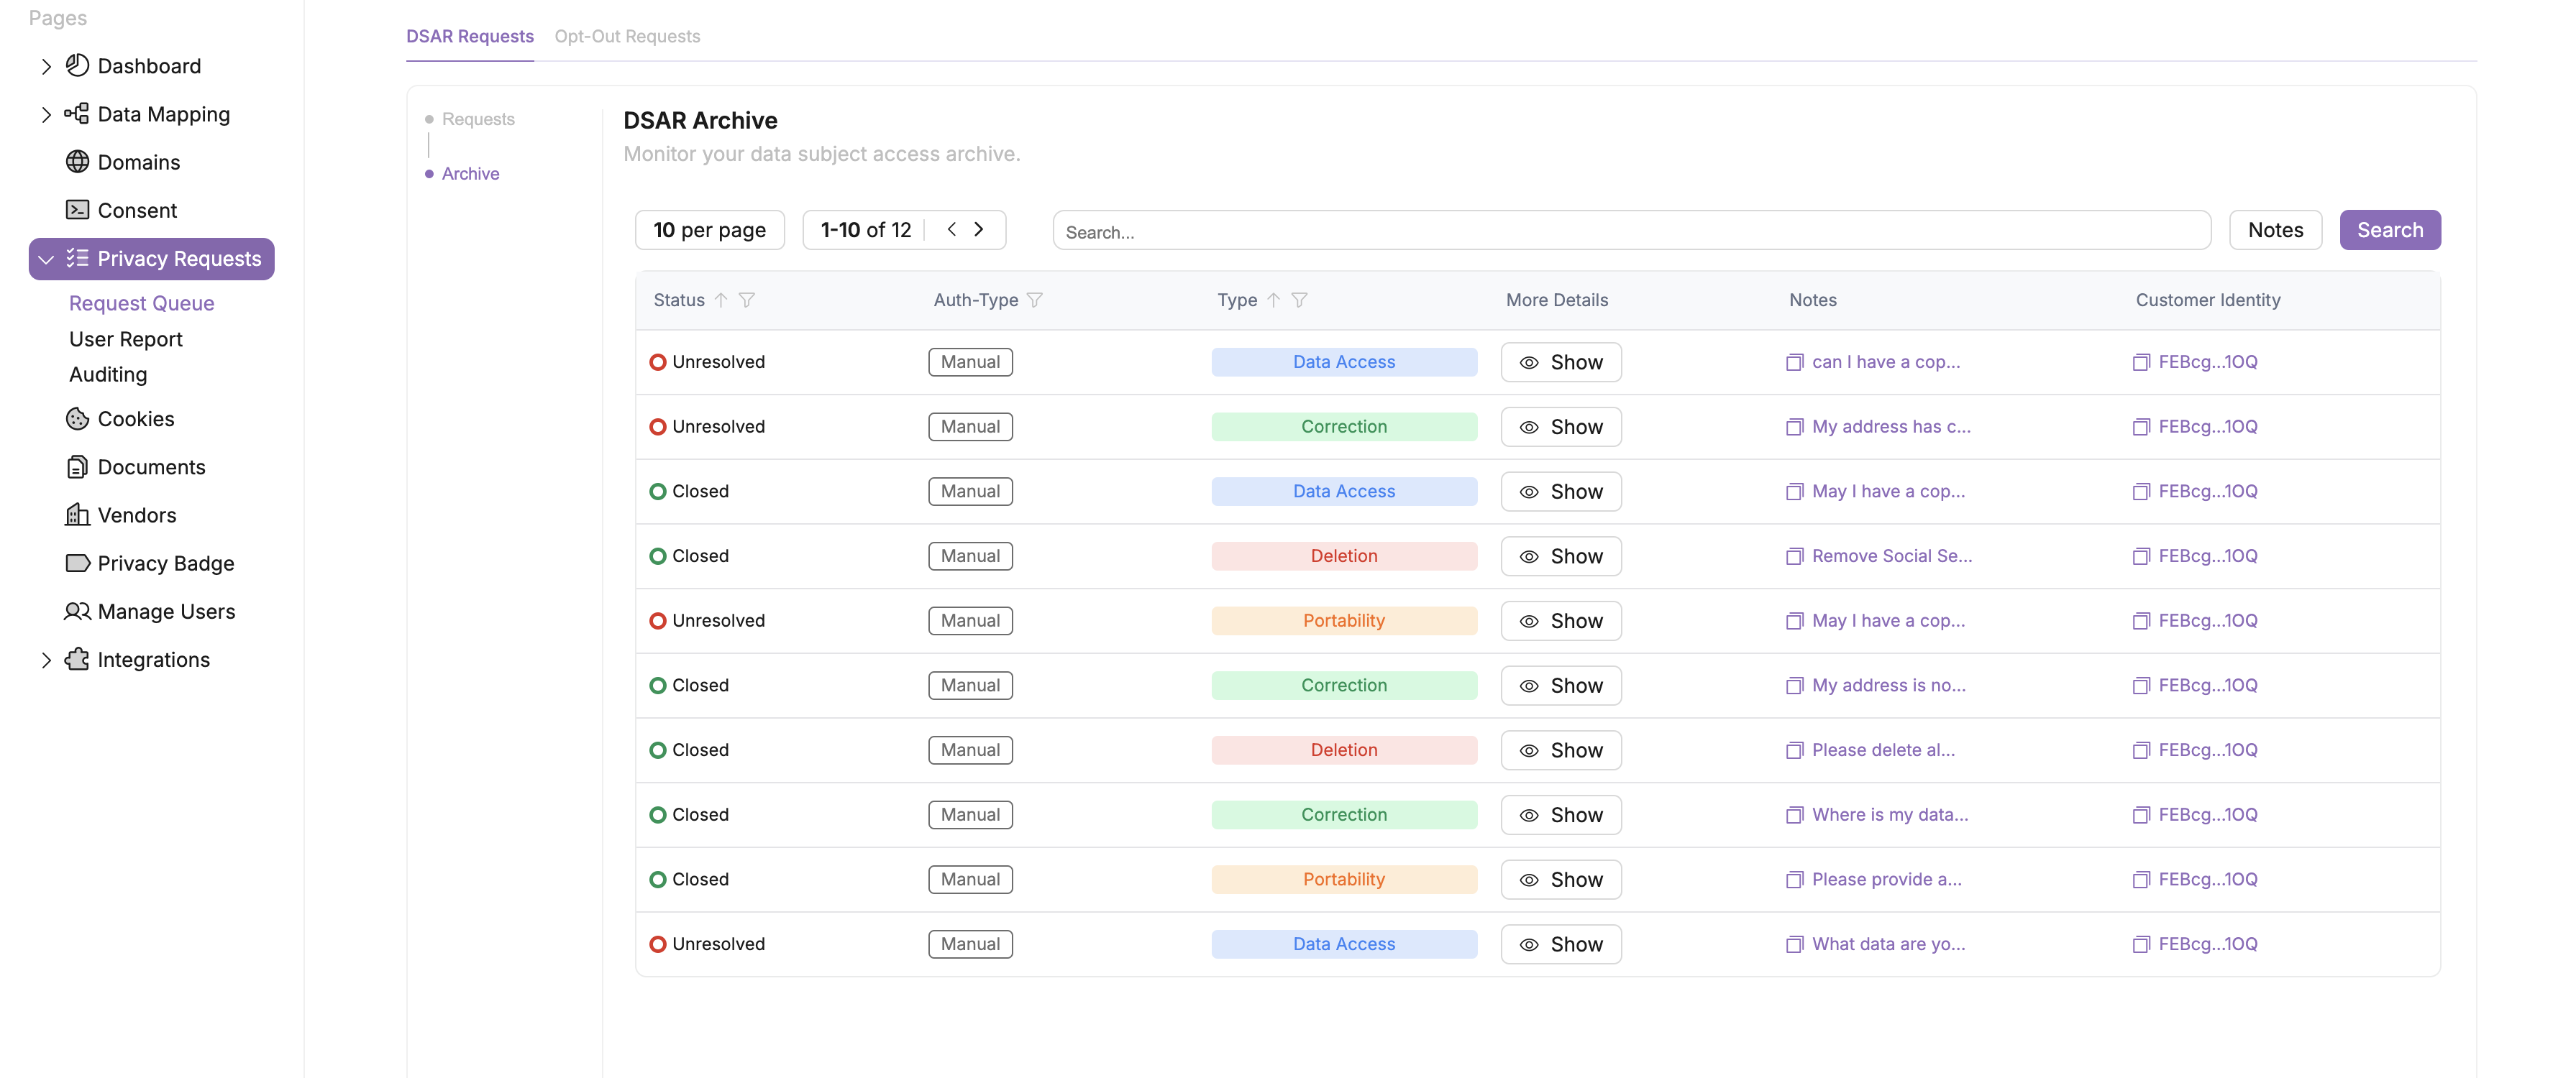Screen dimensions: 2576x1078
Task: Click Closed status in 'My address is no...' row
Action: click(x=690, y=686)
